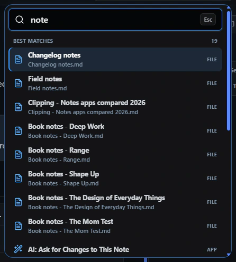236x262 pixels.
Task: Open Book notes - Range
Action: coord(115,155)
